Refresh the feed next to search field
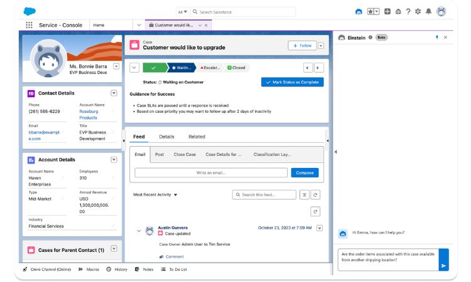This screenshot has height=282, width=471. click(x=315, y=195)
